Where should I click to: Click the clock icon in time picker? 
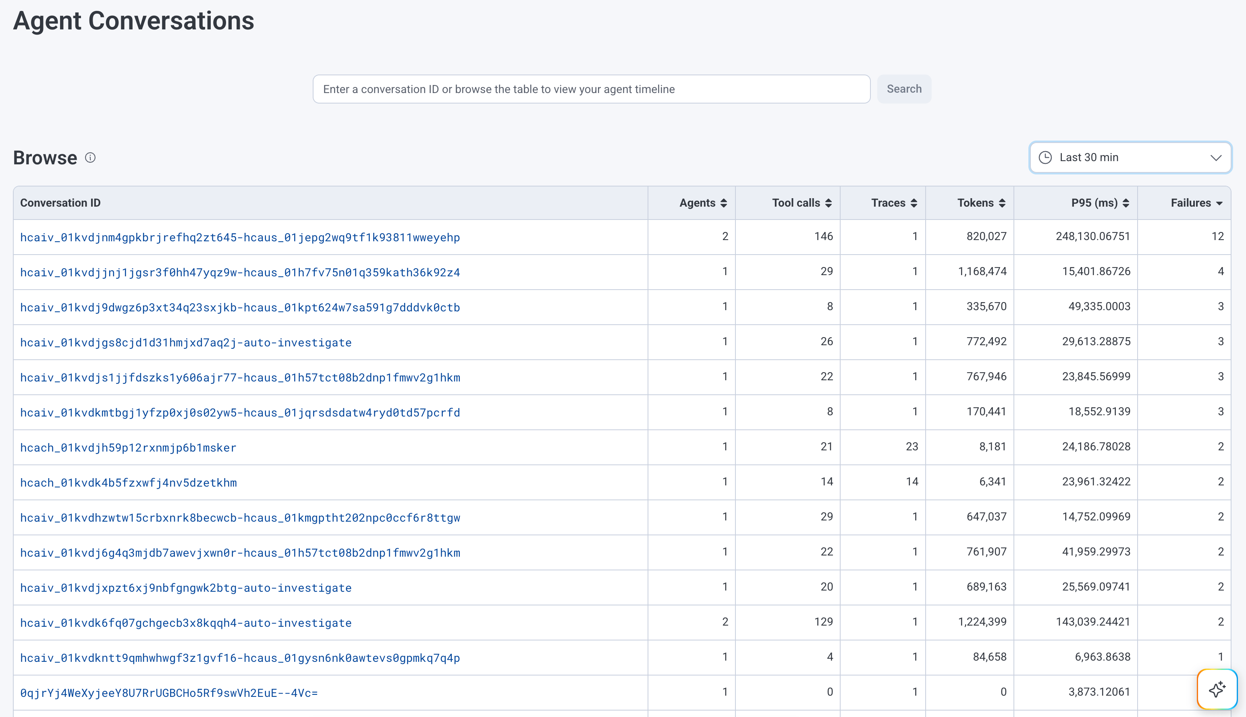(1045, 157)
